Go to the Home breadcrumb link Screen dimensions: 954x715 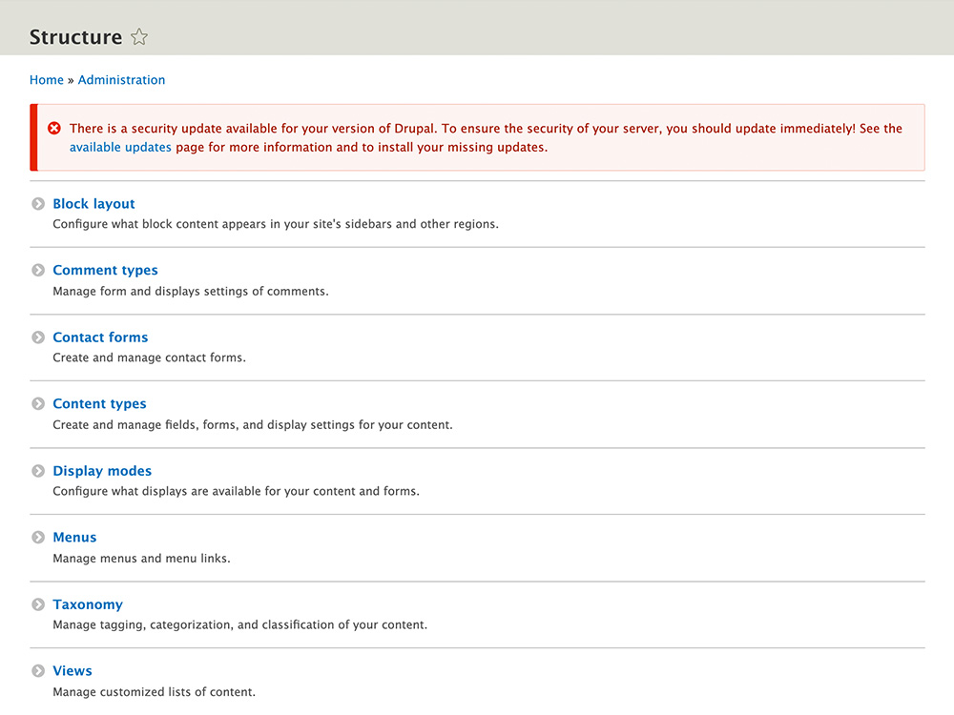tap(47, 80)
